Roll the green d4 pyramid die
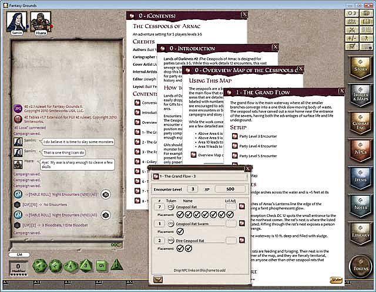 116,264
